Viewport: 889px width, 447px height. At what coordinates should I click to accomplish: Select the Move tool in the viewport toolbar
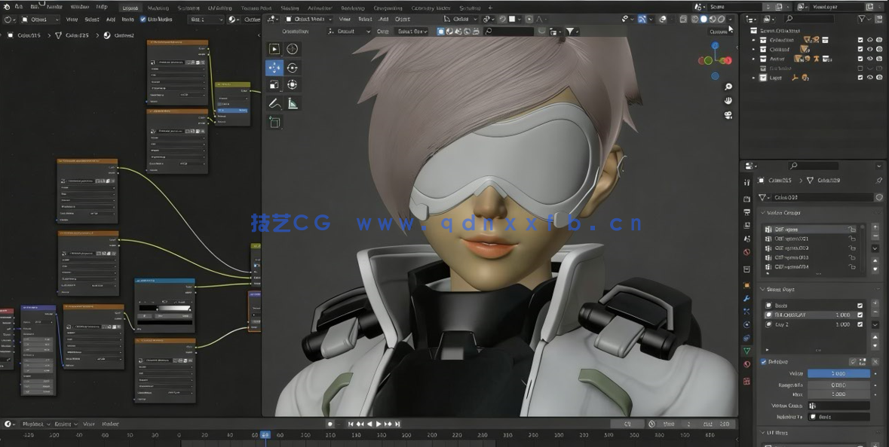274,67
